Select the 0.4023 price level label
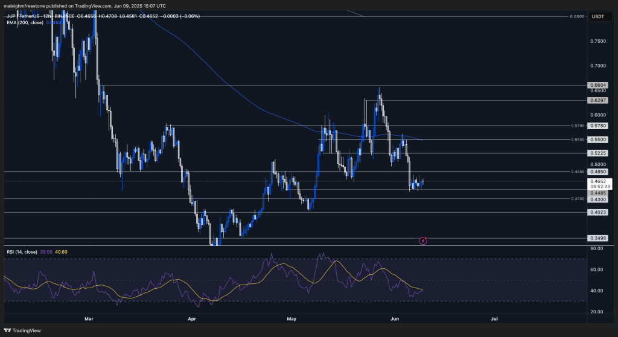This screenshot has width=618, height=337. pos(596,212)
